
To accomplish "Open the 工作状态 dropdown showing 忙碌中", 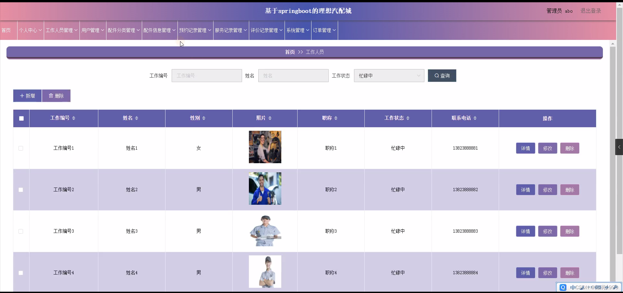I will pyautogui.click(x=389, y=75).
